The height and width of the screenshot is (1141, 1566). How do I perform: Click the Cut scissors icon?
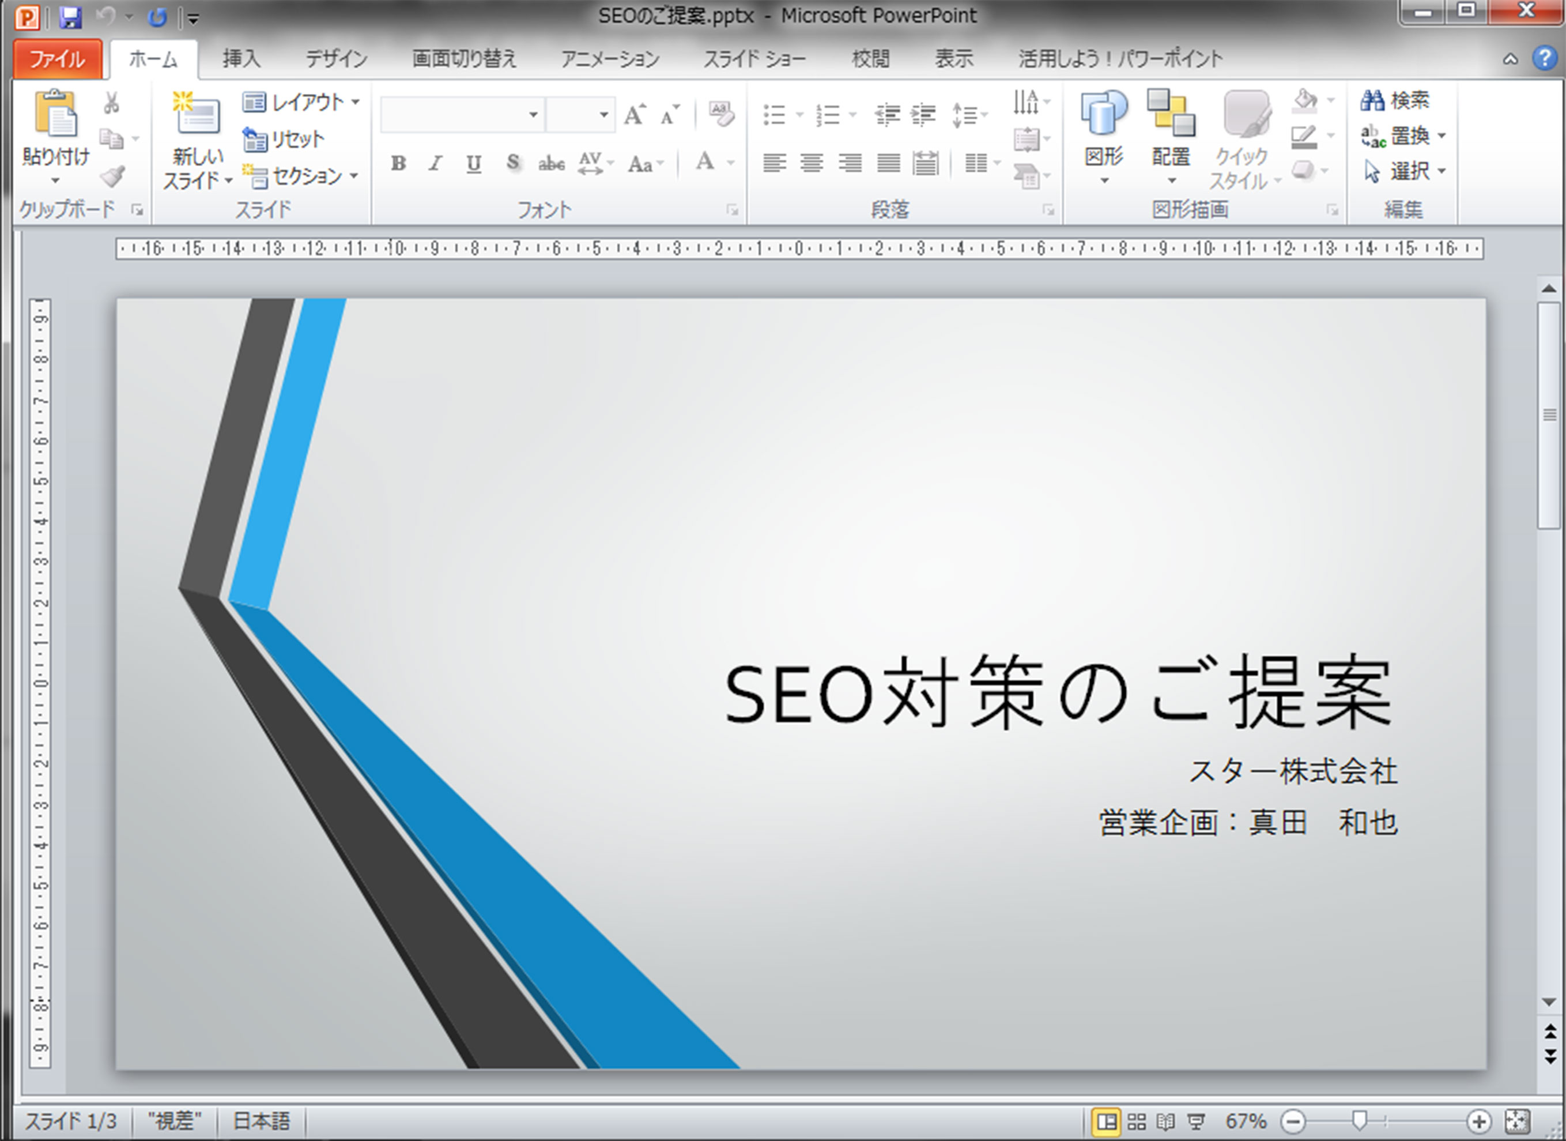click(x=111, y=104)
